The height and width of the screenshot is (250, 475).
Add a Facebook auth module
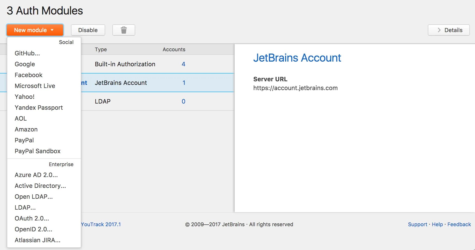pyautogui.click(x=28, y=75)
